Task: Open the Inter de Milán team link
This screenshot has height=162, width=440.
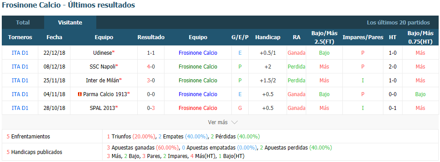Action: point(103,80)
